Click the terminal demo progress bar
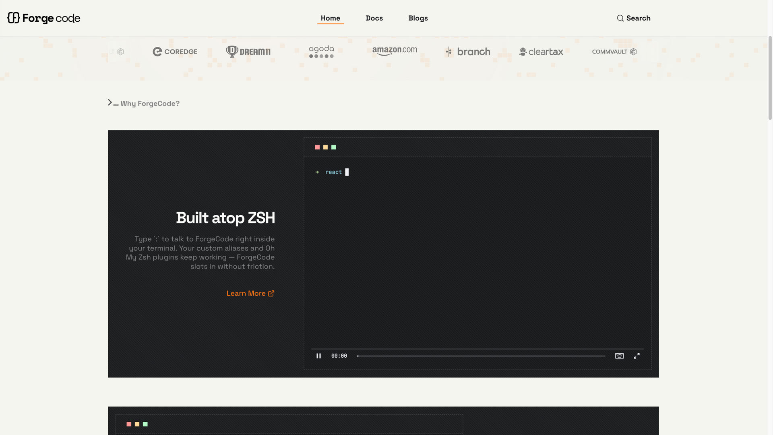This screenshot has width=773, height=435. [x=481, y=356]
